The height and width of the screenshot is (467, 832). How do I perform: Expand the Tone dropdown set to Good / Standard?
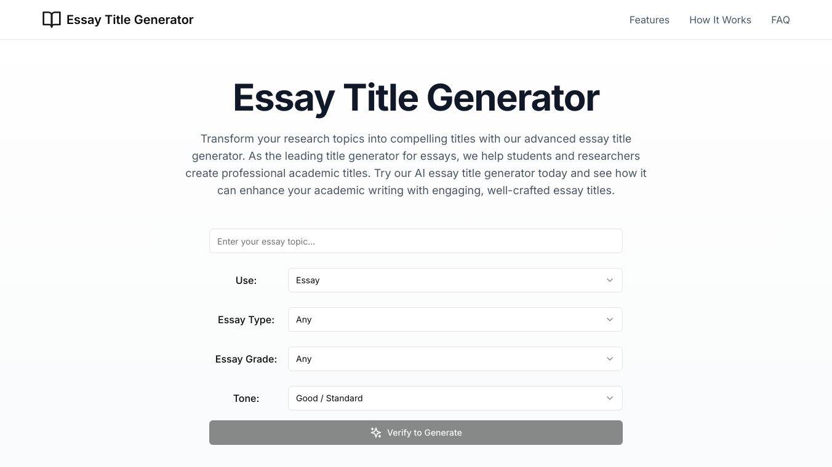click(454, 398)
